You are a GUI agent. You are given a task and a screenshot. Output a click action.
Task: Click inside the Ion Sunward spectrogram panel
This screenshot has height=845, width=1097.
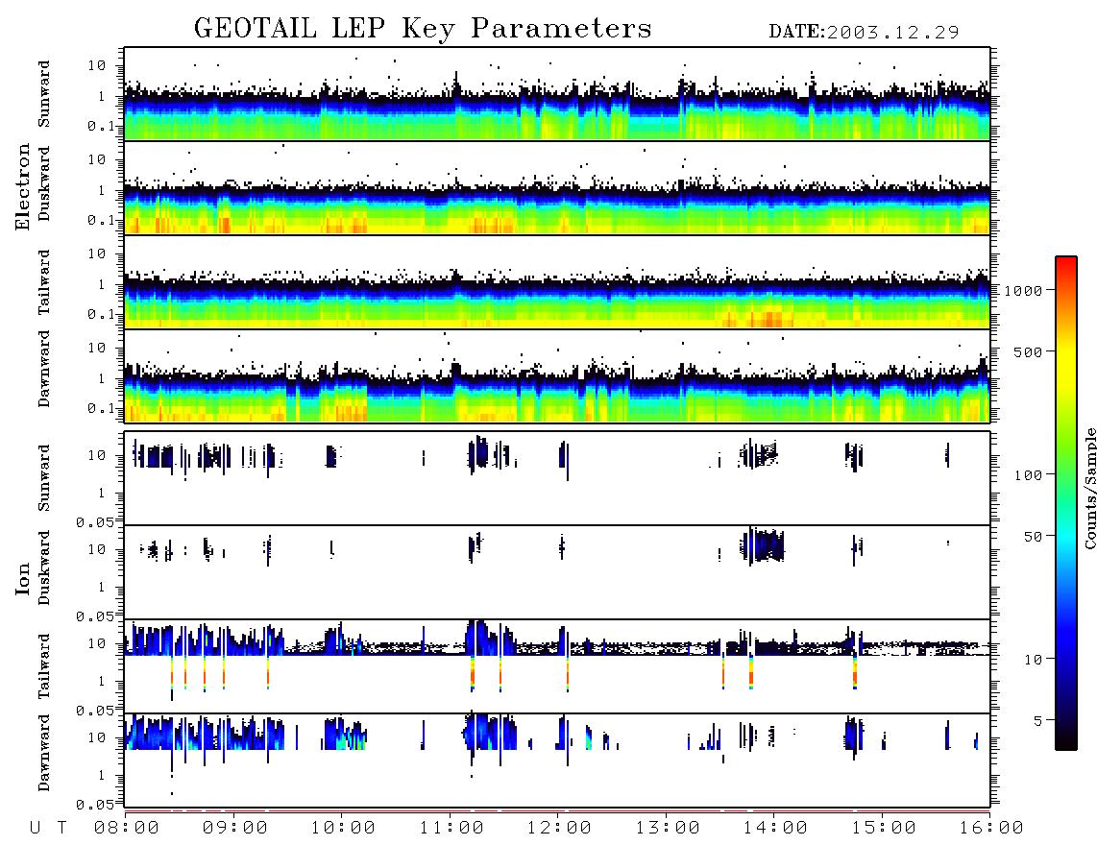coord(557,478)
